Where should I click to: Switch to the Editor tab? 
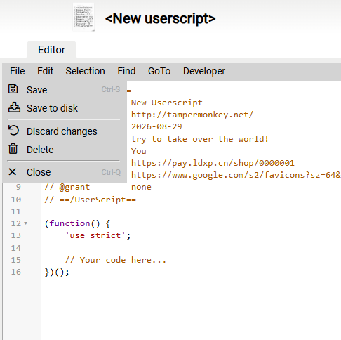point(51,50)
